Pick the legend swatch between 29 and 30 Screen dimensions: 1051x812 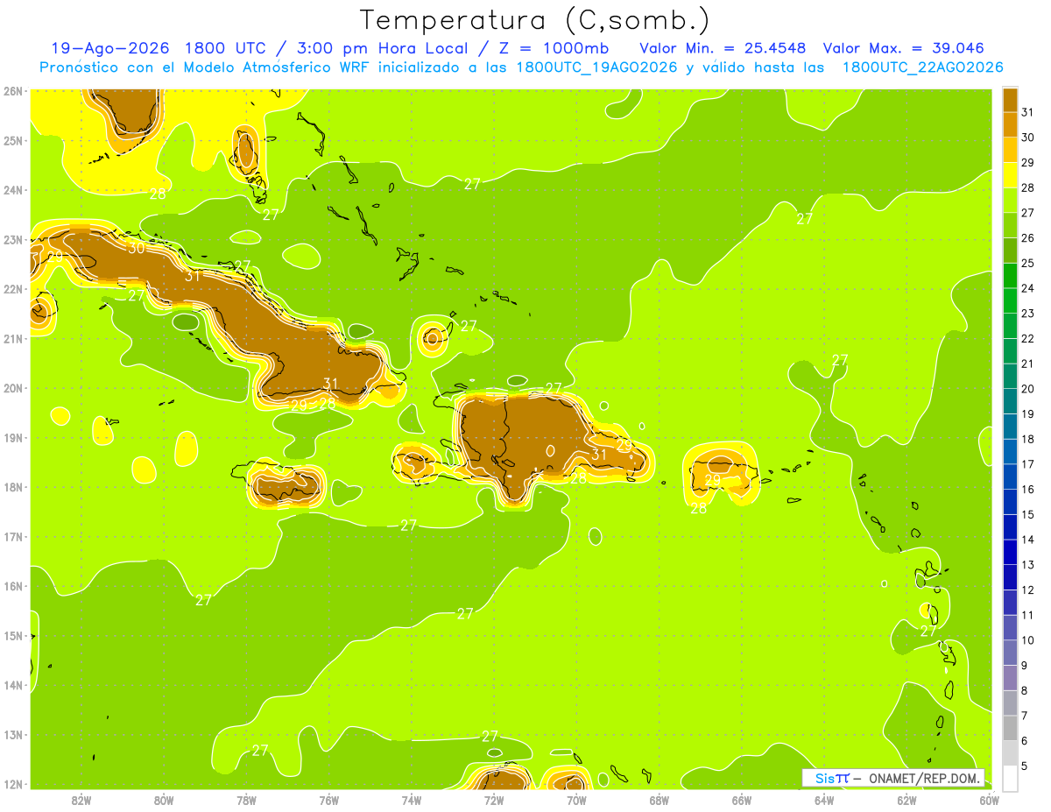click(1010, 151)
